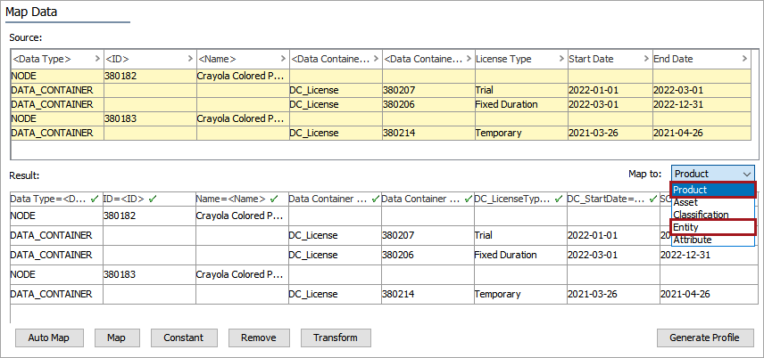
Task: Expand the <Data Type> source column arrow
Action: 98,59
